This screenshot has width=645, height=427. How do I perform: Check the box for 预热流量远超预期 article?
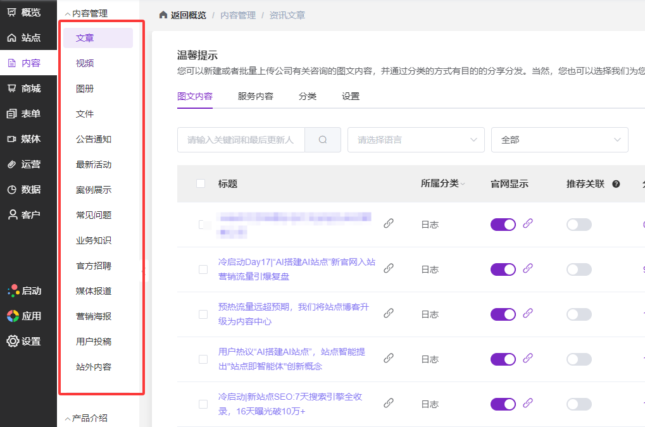coord(203,314)
